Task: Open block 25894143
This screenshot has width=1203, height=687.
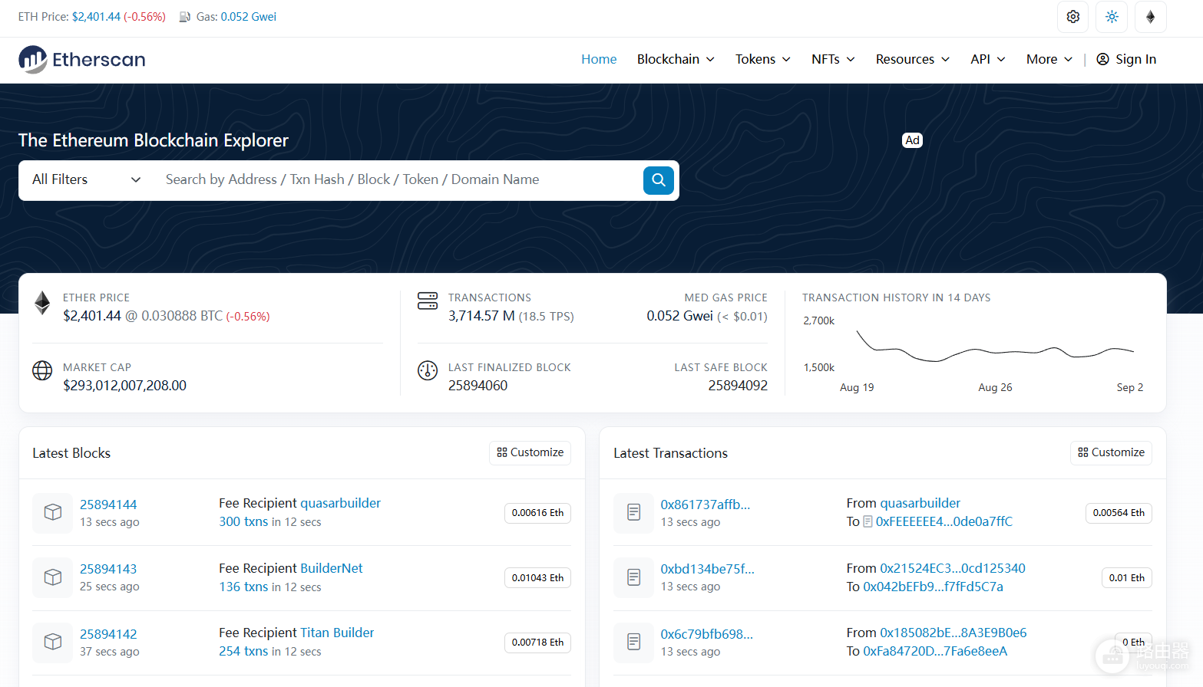Action: pos(108,569)
